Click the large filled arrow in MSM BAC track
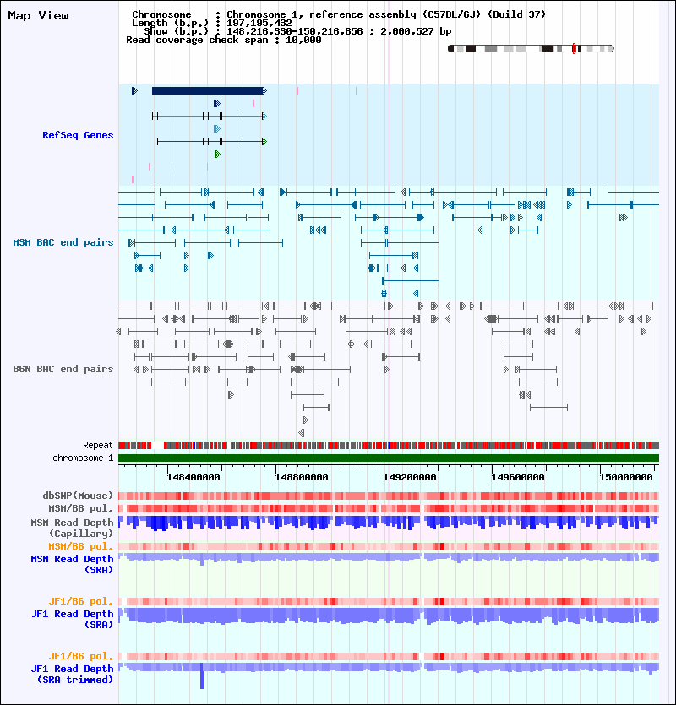Screen dimensions: 676x705 pyautogui.click(x=420, y=218)
